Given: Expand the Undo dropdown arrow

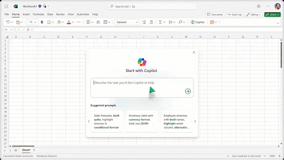Looking at the screenshot, I should tap(12, 22).
